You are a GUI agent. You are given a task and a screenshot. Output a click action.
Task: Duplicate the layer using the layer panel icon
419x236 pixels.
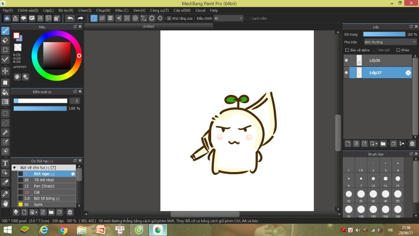pos(393,144)
